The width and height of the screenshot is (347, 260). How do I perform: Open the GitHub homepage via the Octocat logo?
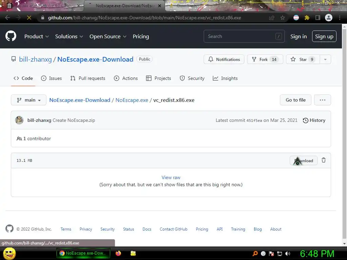tap(11, 36)
